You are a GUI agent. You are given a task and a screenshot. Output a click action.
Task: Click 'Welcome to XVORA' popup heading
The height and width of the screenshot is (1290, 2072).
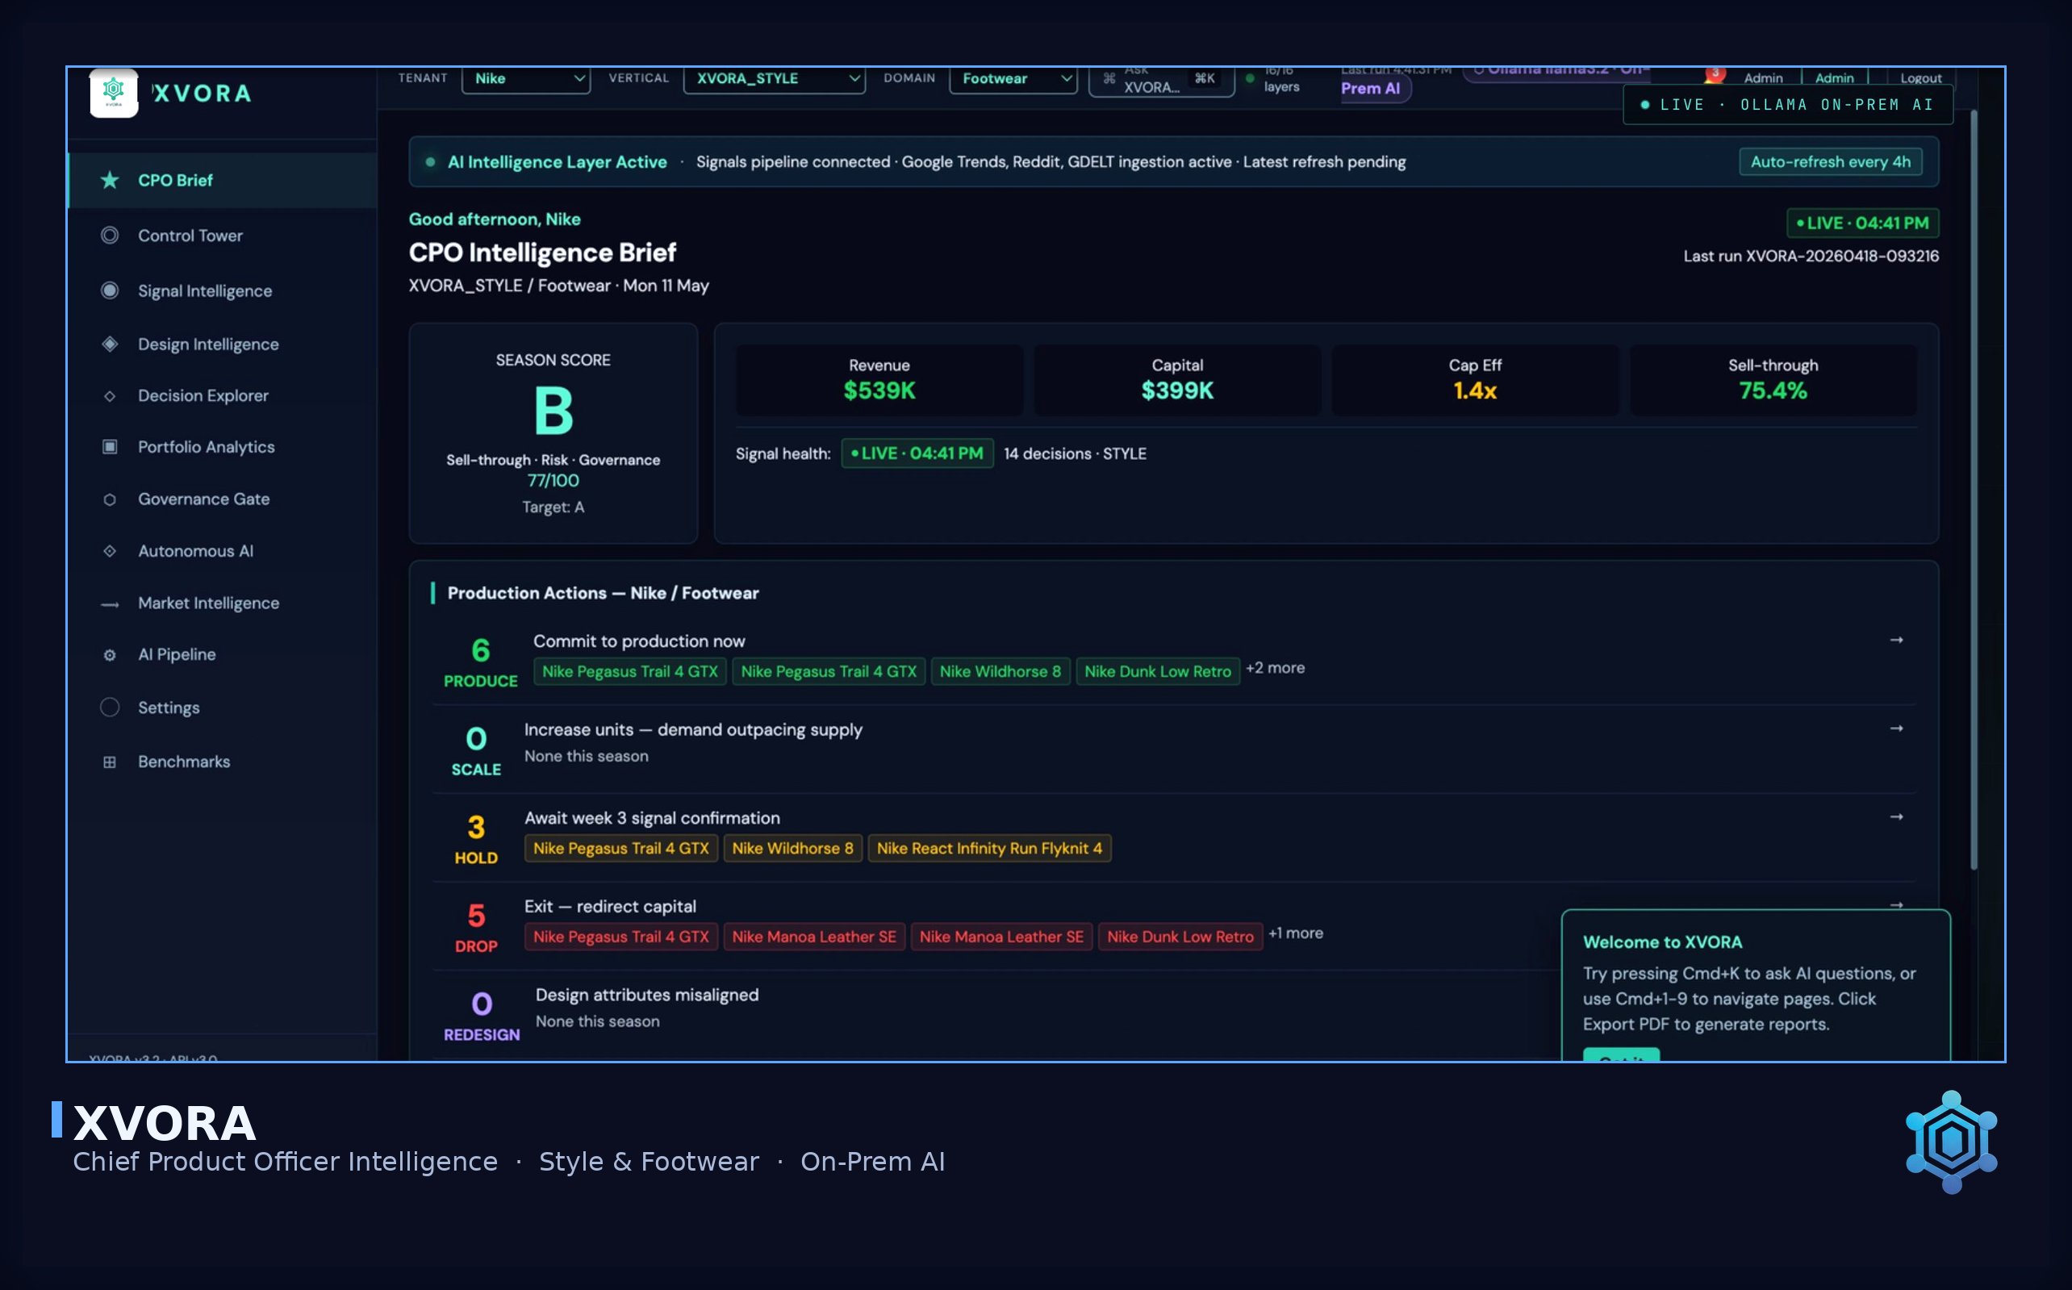pos(1661,942)
